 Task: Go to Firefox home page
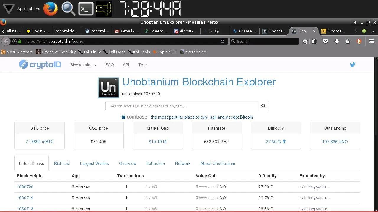coord(348,41)
